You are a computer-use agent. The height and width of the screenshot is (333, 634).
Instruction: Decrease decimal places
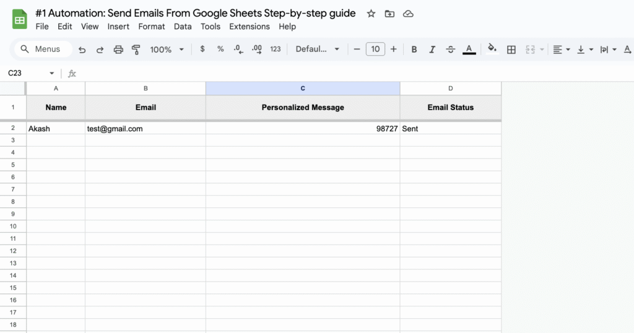pyautogui.click(x=238, y=50)
